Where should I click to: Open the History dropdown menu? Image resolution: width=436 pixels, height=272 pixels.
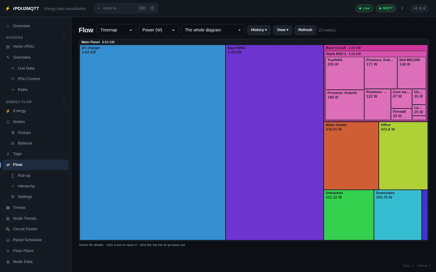[x=259, y=30]
